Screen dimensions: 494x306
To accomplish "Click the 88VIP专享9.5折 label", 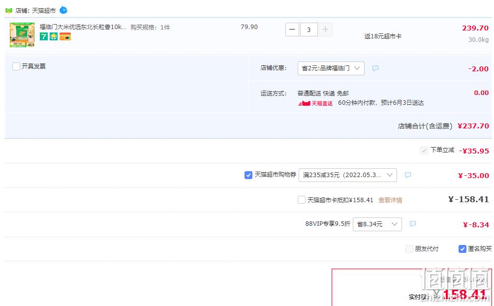I will [x=328, y=224].
